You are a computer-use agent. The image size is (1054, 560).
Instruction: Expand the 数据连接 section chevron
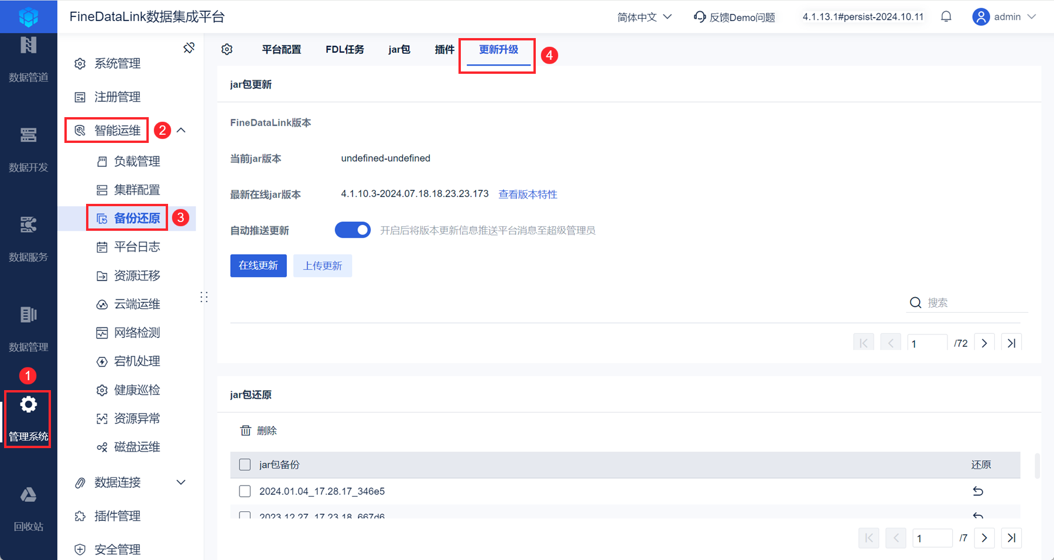(182, 482)
